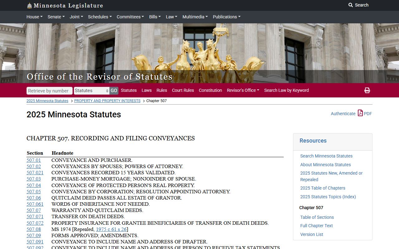Open 2025 Table of Chapters
This screenshot has height=249, width=399.
pos(323,188)
